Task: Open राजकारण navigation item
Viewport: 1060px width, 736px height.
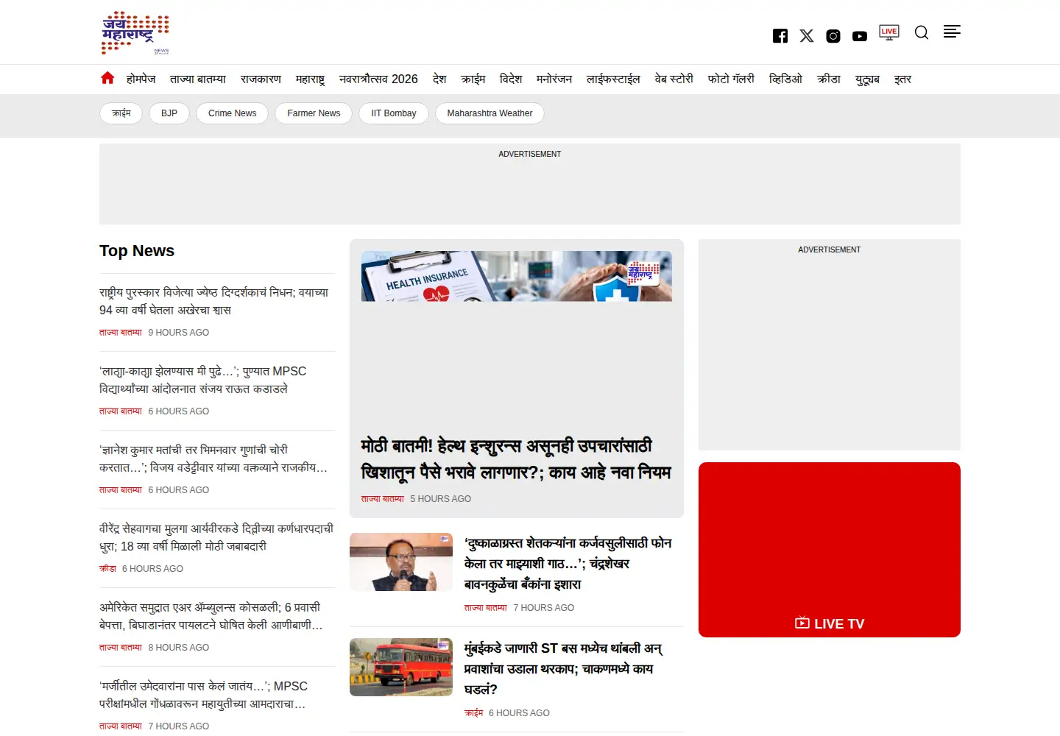Action: coord(261,79)
